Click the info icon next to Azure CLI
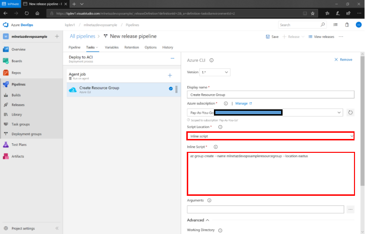The width and height of the screenshot is (365, 234). pos(211,60)
